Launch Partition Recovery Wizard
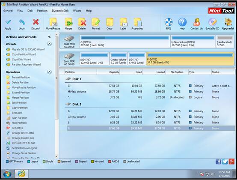Screen dimensions: 237x180 [x=24, y=64]
